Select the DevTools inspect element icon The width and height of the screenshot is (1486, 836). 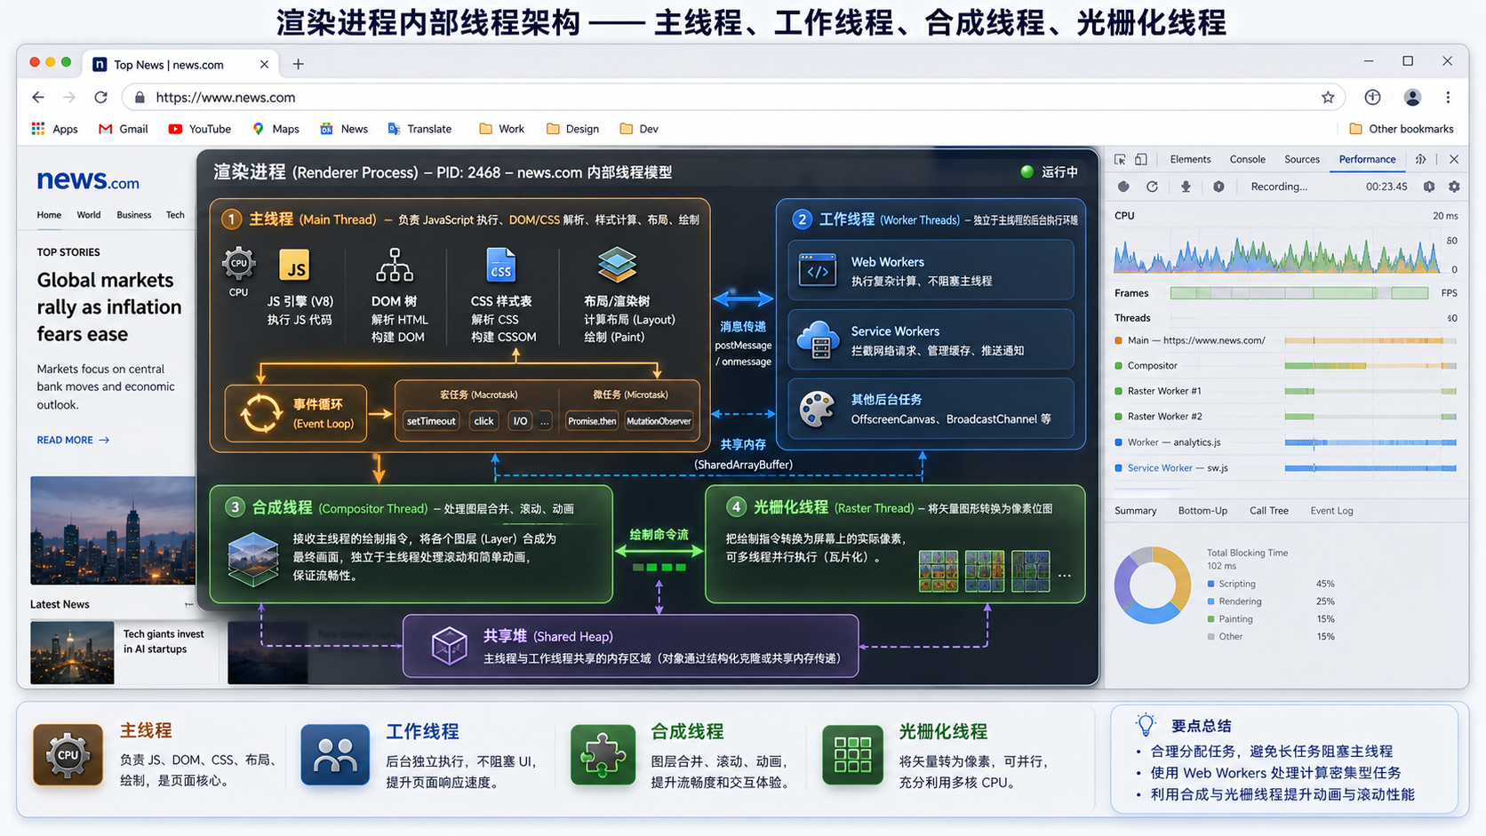point(1120,160)
